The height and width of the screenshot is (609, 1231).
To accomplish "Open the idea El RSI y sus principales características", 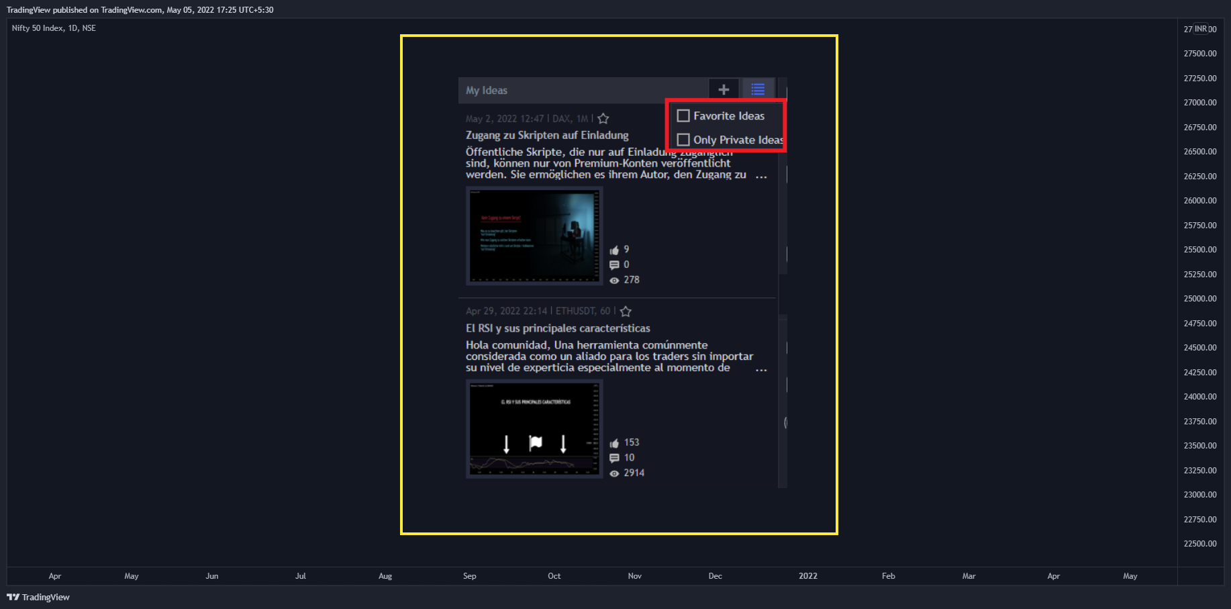I will [x=558, y=328].
